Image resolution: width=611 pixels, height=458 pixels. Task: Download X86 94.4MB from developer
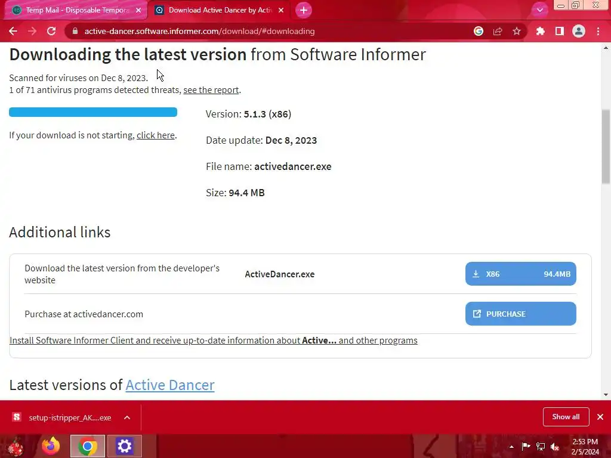click(x=520, y=274)
